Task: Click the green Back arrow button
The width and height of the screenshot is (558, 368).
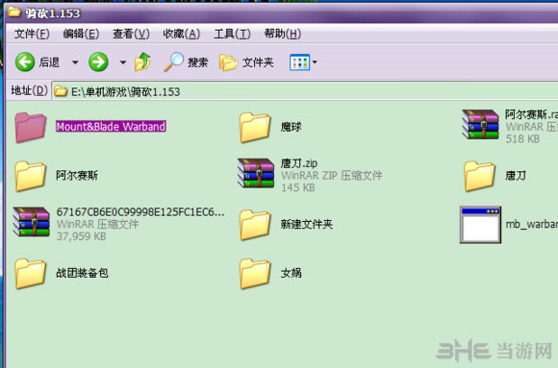Action: click(25, 61)
